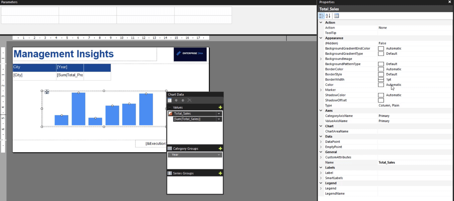454x201 pixels.
Task: Click ShadowColor color swatch
Action: point(381,95)
